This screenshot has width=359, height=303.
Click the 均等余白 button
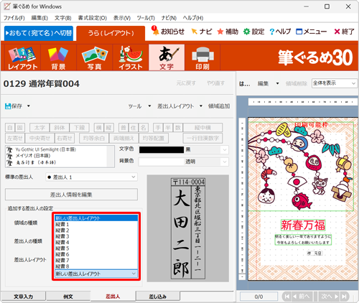coord(94,138)
